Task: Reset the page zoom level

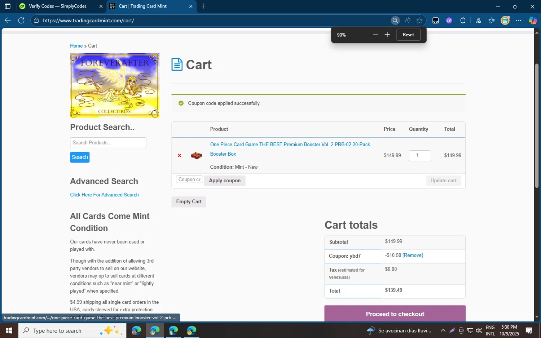Action: [x=408, y=35]
